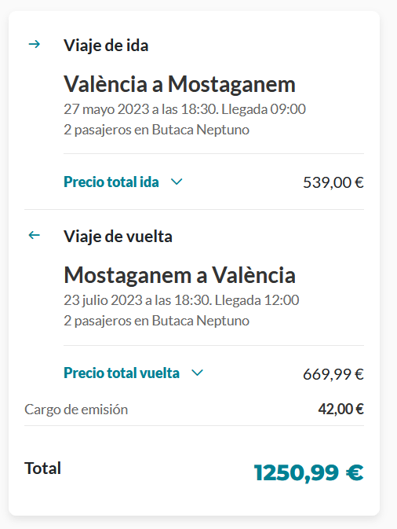Click the 23 julio 2023 departure details

point(181,300)
